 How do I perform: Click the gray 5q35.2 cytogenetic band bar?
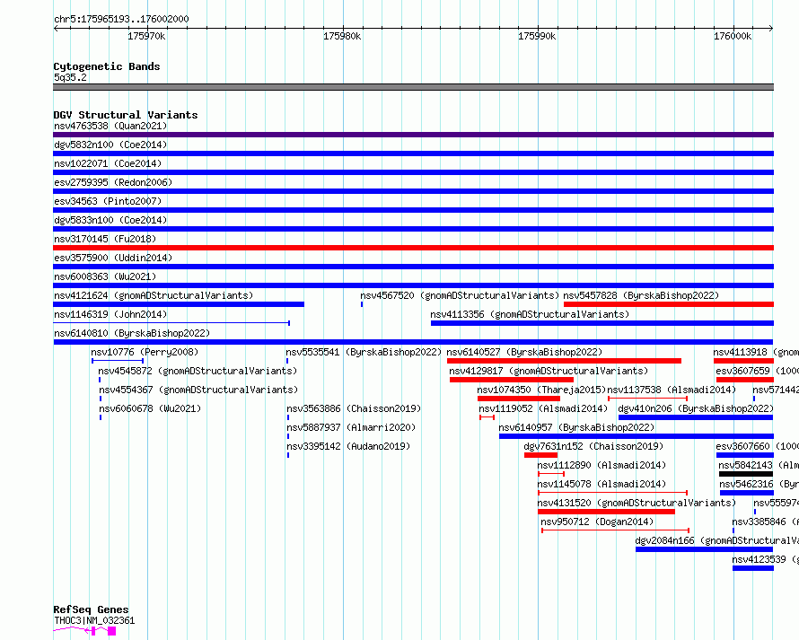(x=413, y=87)
